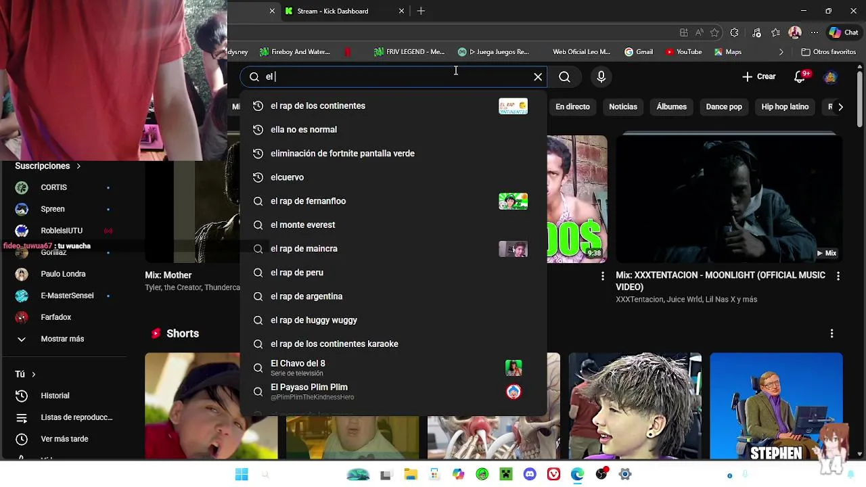Open Gmail bookmark
Screen dimensions: 866x487
[639, 52]
